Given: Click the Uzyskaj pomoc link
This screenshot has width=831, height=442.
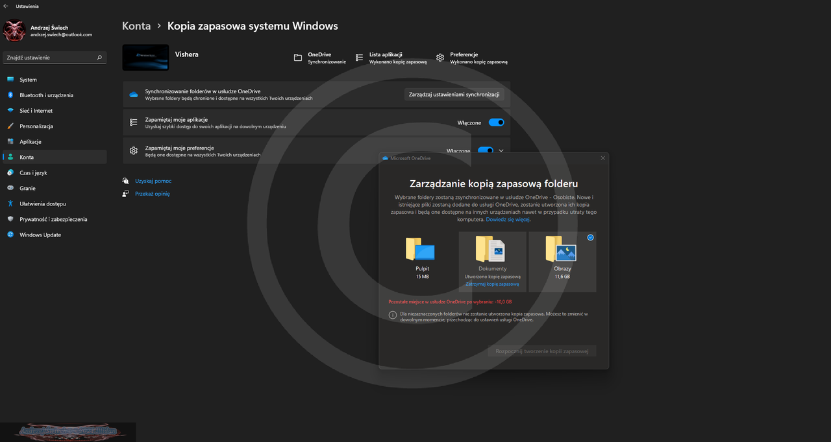Looking at the screenshot, I should (153, 181).
